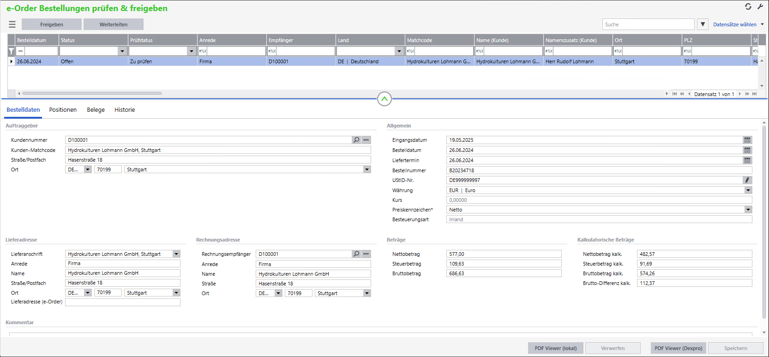Open the Datensätze wählen menu

pos(738,24)
